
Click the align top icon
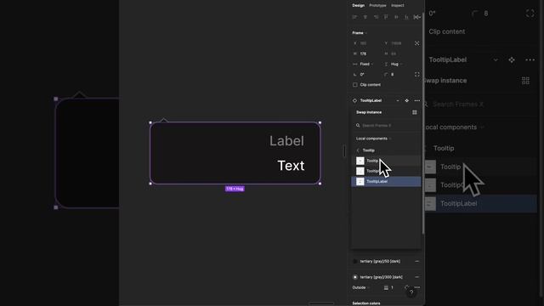(386, 17)
